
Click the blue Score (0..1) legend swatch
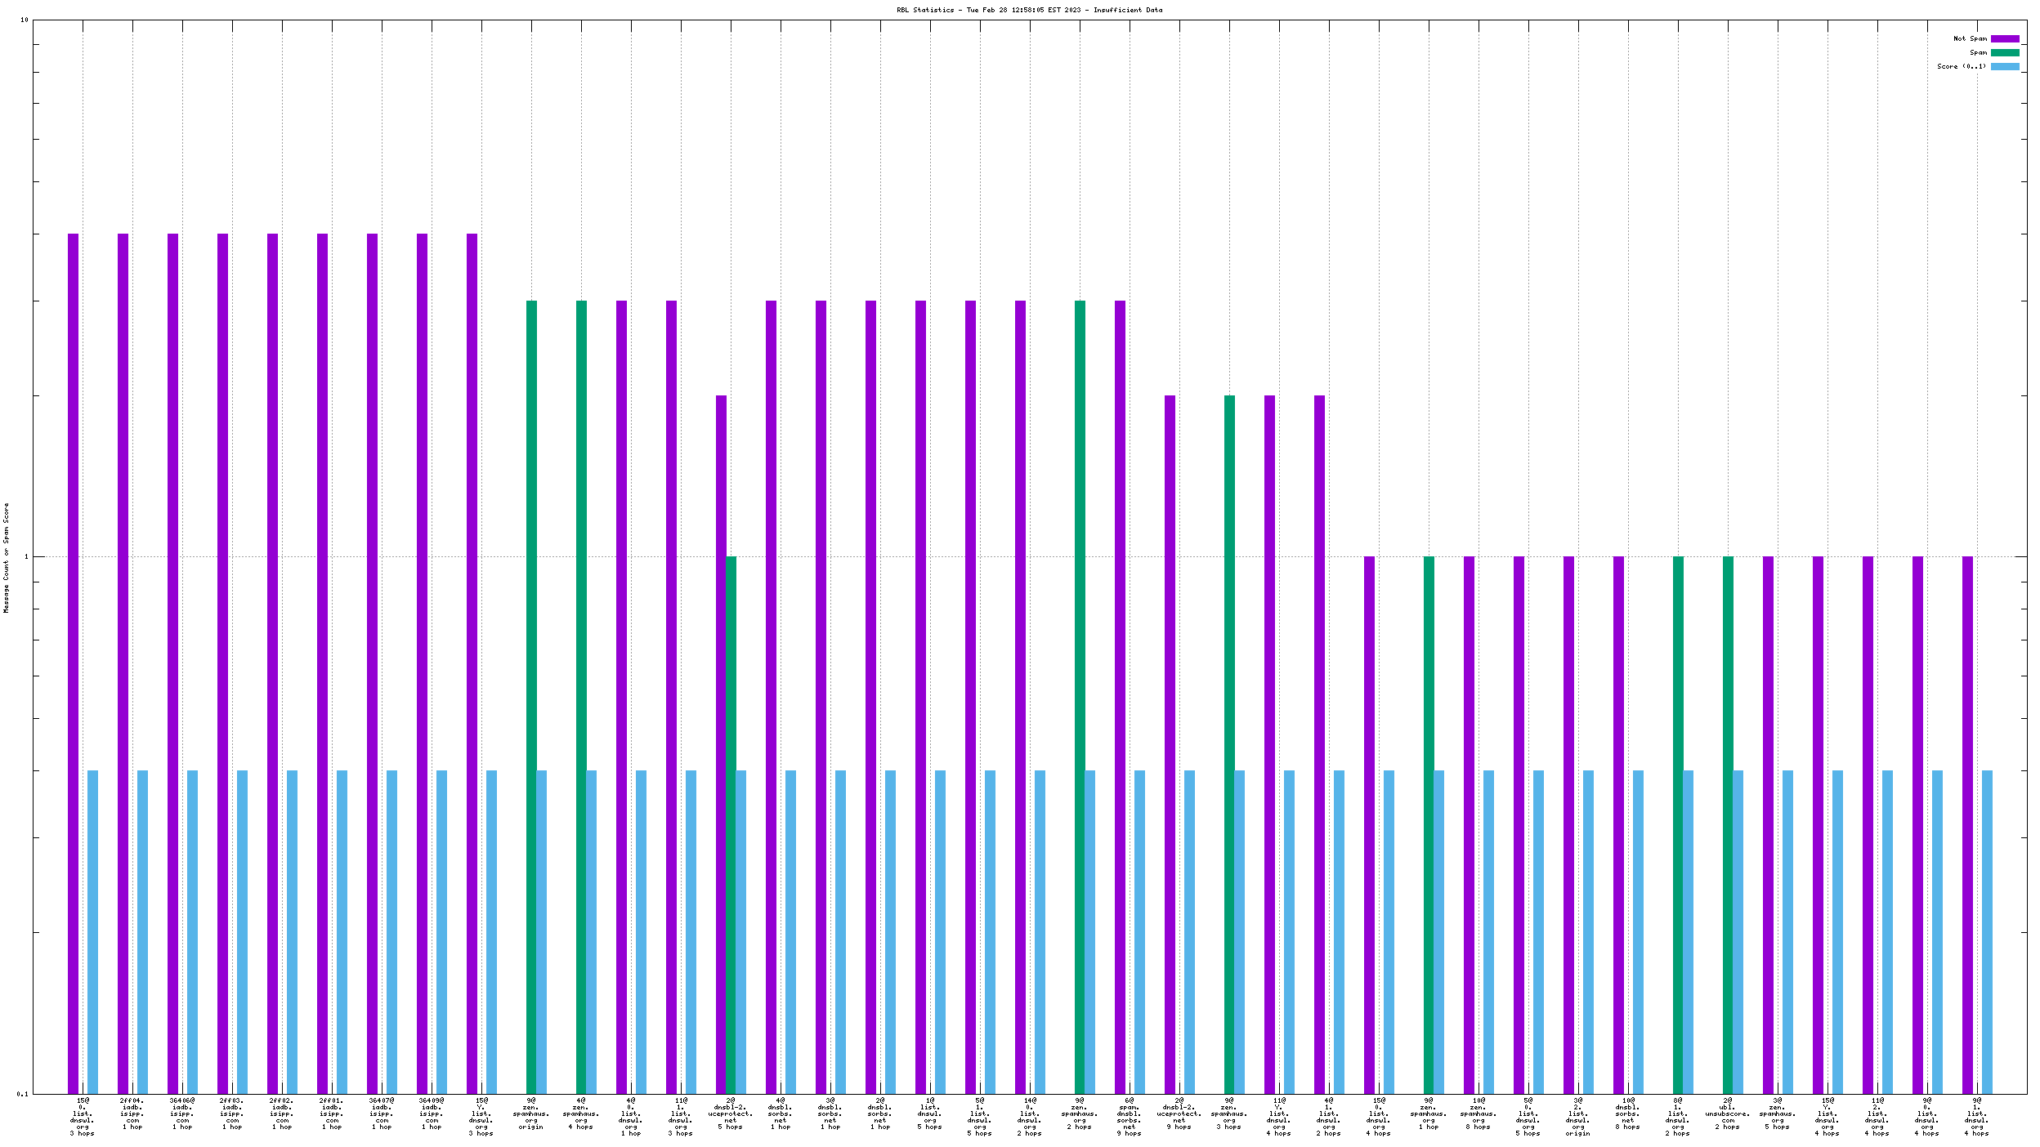[x=2004, y=66]
